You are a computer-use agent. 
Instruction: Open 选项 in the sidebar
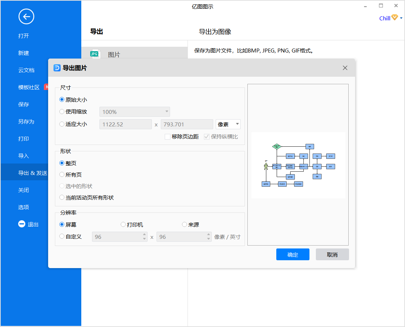click(24, 207)
